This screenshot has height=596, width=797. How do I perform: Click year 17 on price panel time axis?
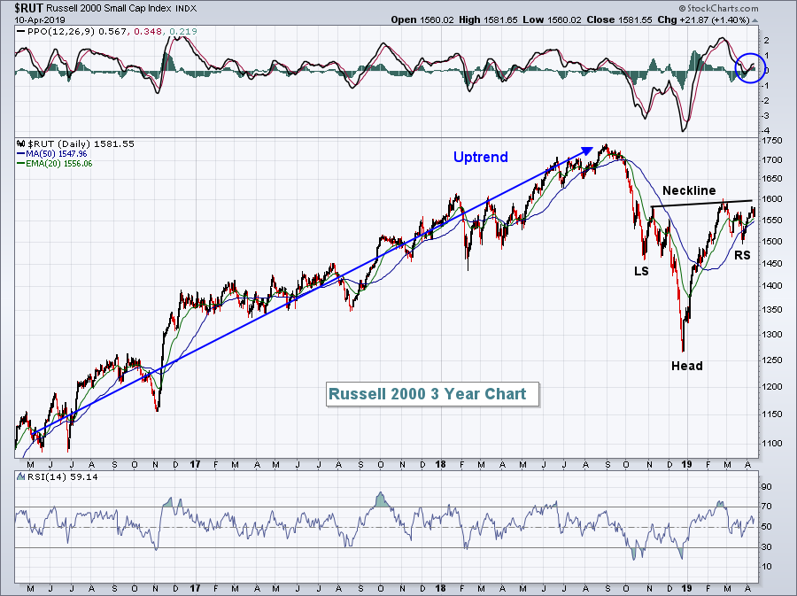coord(195,464)
